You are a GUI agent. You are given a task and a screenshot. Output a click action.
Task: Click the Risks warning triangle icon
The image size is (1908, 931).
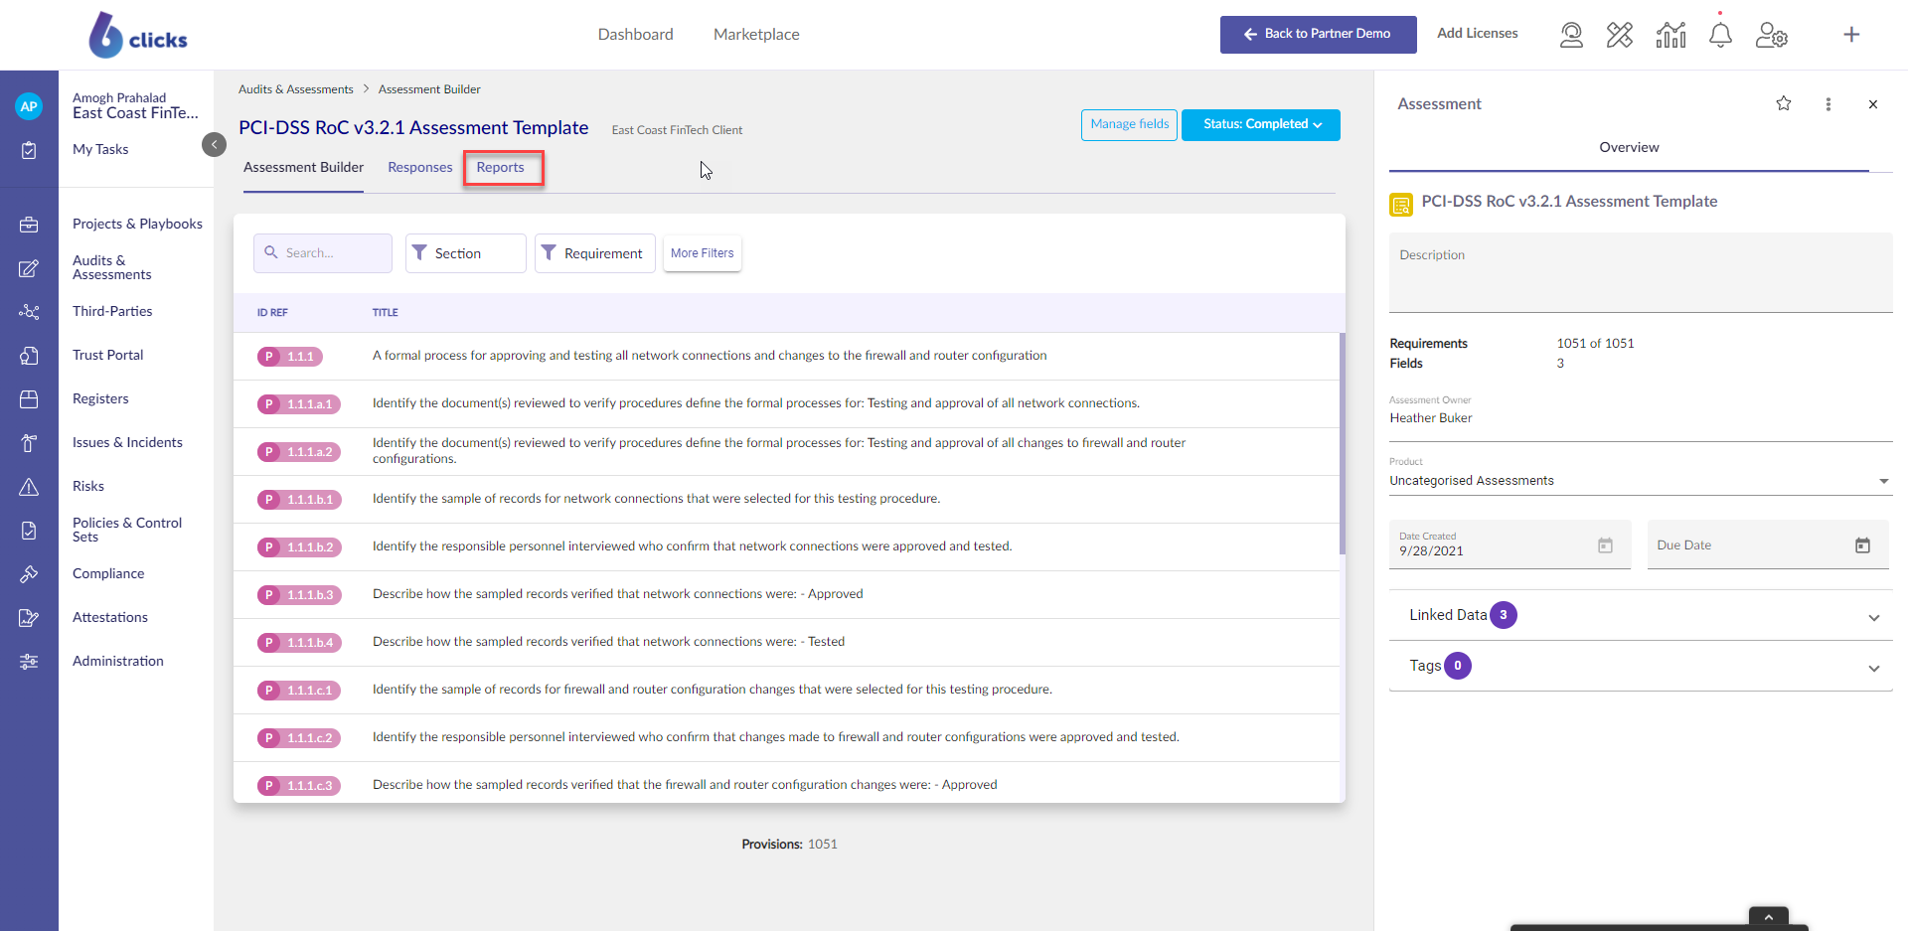click(x=29, y=487)
